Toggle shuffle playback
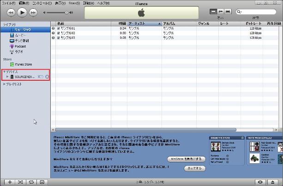 pos(20,182)
